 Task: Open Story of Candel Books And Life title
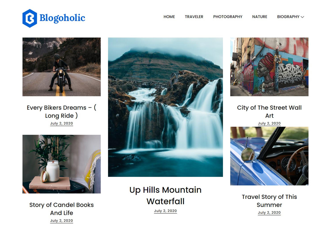pos(61,209)
